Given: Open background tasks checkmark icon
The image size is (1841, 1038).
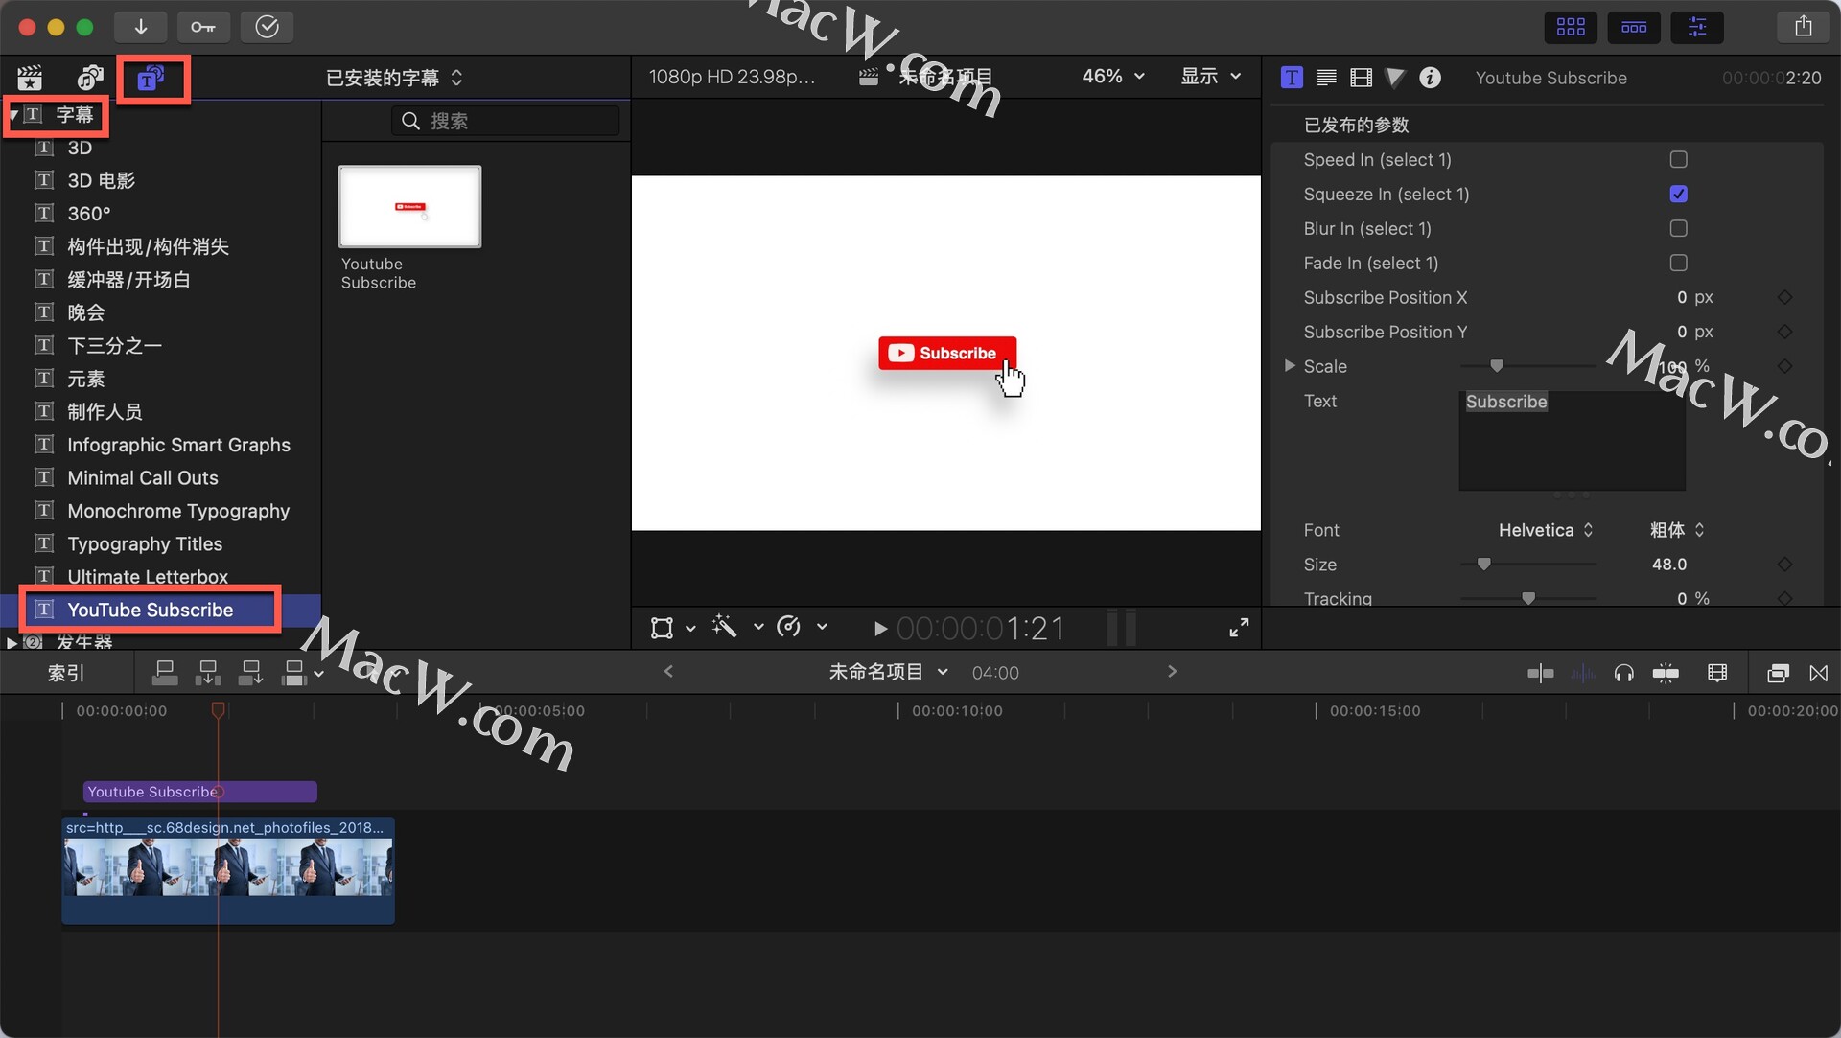Looking at the screenshot, I should [267, 27].
